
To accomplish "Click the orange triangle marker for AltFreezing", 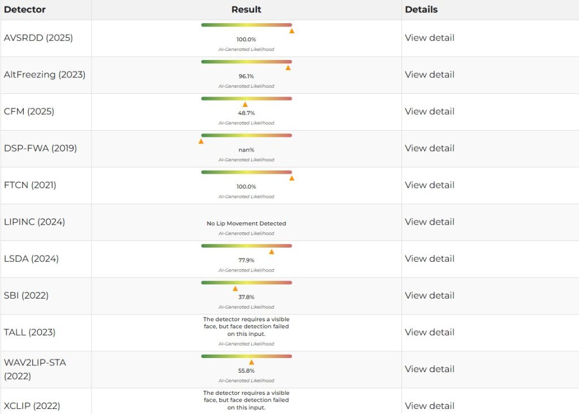I will [x=288, y=67].
